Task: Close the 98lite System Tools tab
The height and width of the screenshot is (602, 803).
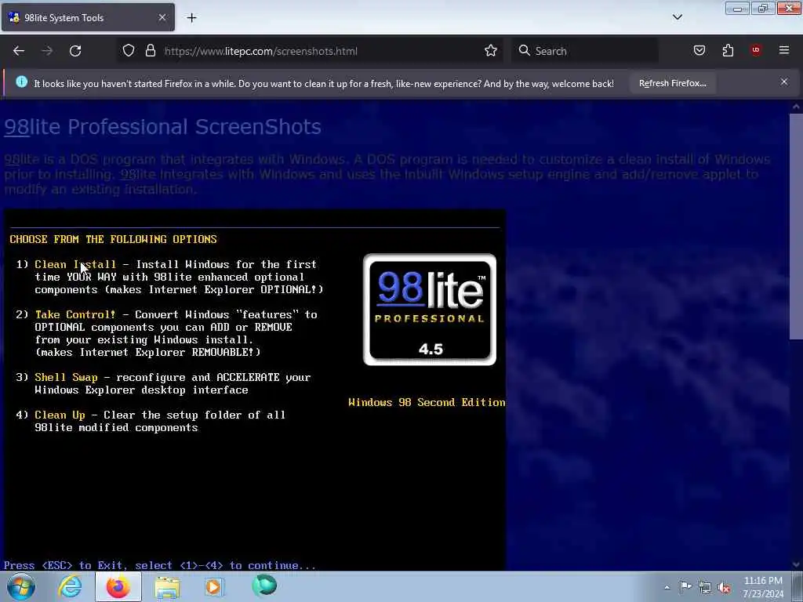Action: [x=162, y=17]
